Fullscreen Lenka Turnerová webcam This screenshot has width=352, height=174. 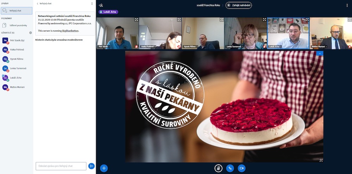tap(264, 19)
